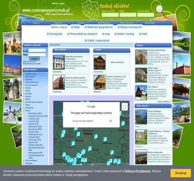Click www.czasnawypoczynek.pl site logo

tap(46, 10)
